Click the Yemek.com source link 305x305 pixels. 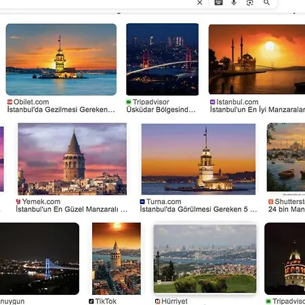tap(41, 201)
